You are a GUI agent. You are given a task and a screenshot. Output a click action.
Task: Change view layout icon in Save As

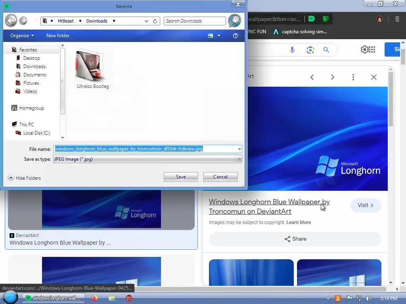pyautogui.click(x=211, y=36)
